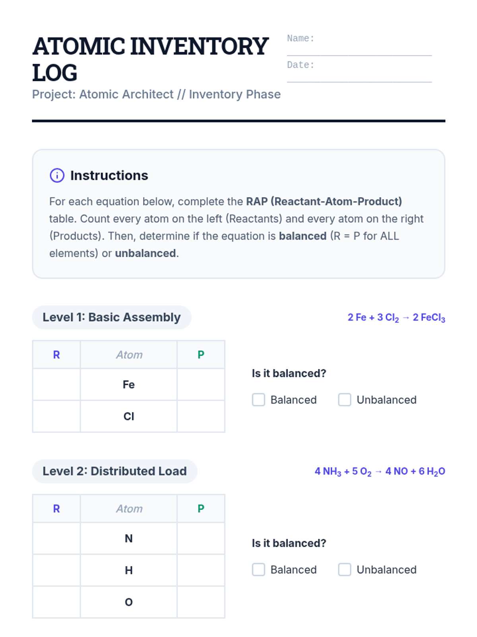This screenshot has height=637, width=477.
Task: Click the Cl reactant count cell
Action: click(56, 416)
